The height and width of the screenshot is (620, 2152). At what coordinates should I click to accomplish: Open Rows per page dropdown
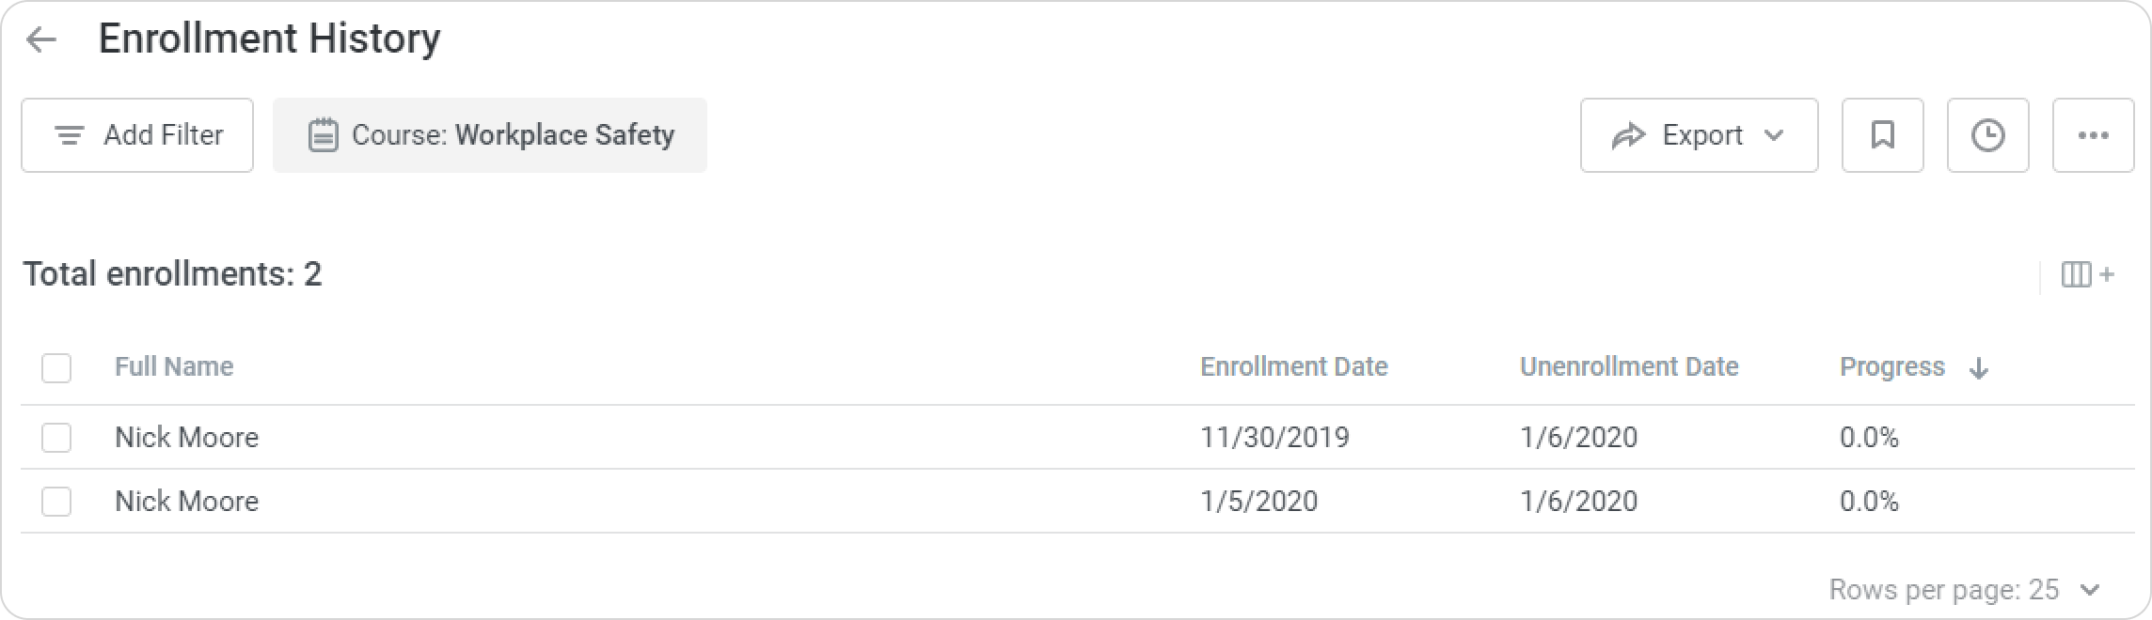(2090, 590)
